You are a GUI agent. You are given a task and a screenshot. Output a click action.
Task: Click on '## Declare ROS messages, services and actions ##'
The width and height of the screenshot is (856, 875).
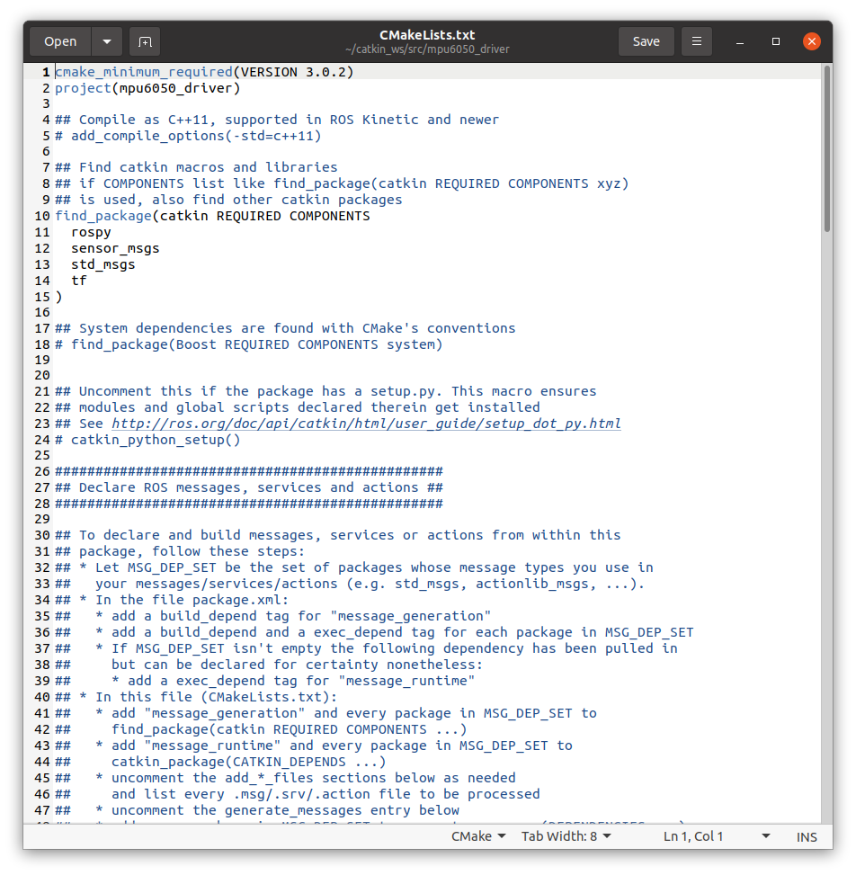pyautogui.click(x=249, y=487)
